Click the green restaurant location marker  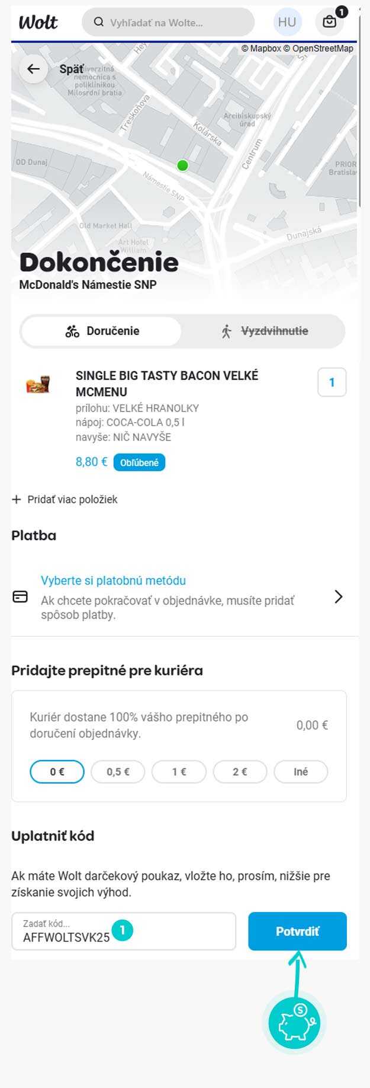(x=182, y=165)
